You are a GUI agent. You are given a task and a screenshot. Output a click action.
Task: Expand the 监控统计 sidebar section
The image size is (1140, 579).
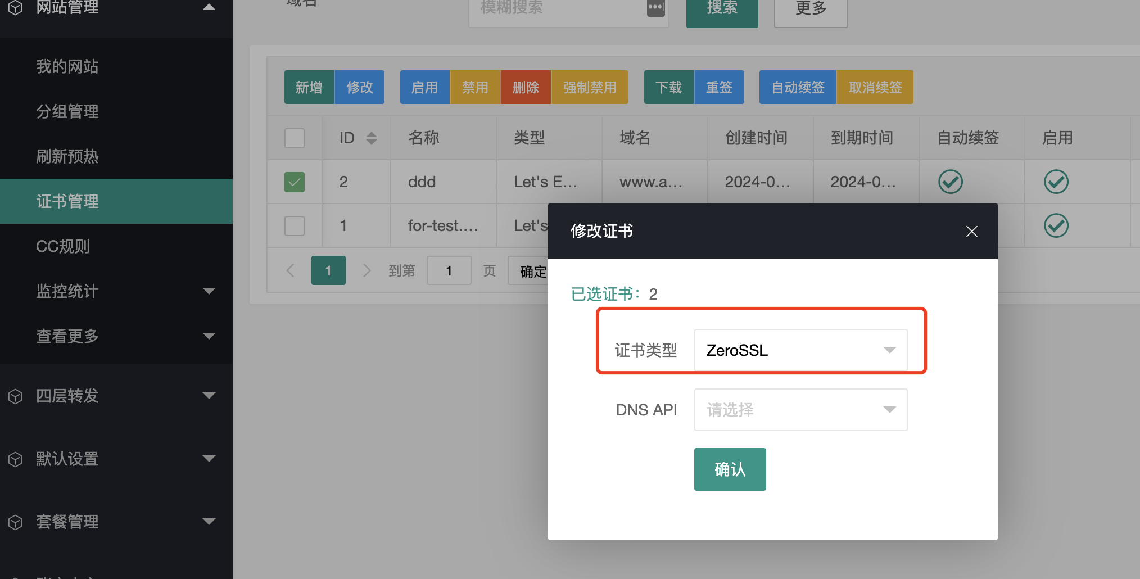(x=67, y=291)
